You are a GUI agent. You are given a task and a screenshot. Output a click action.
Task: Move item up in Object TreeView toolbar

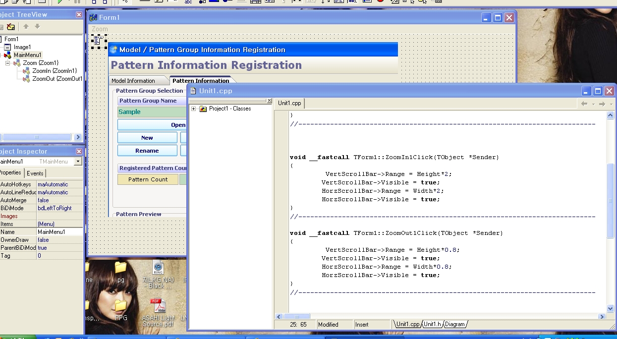click(x=26, y=27)
